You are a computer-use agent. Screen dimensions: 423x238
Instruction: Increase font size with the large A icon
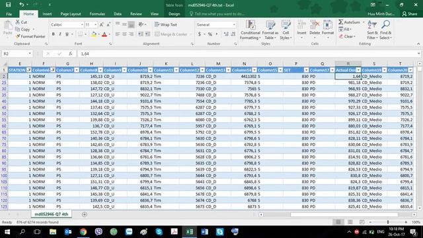tap(101, 24)
